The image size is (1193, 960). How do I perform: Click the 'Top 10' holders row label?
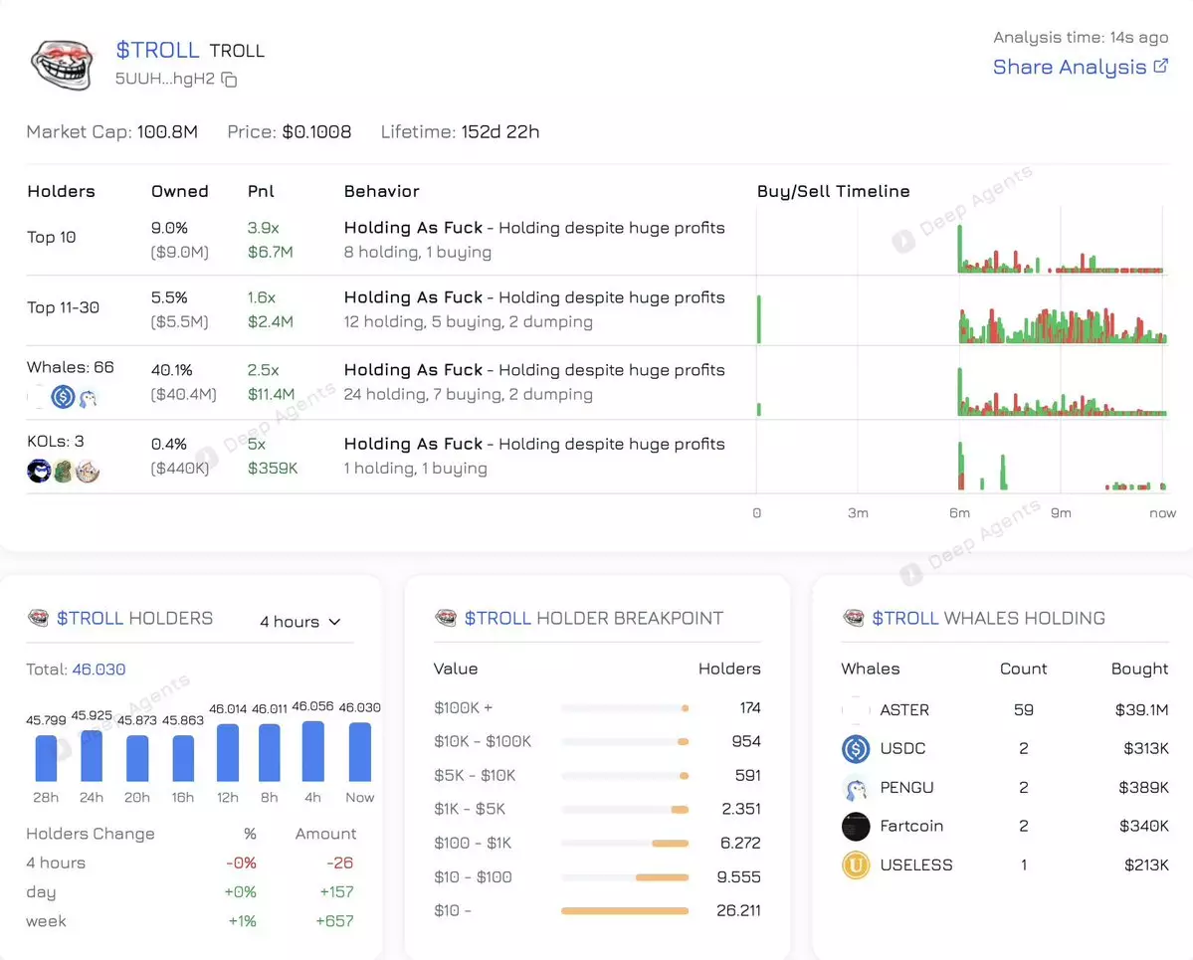pos(51,238)
